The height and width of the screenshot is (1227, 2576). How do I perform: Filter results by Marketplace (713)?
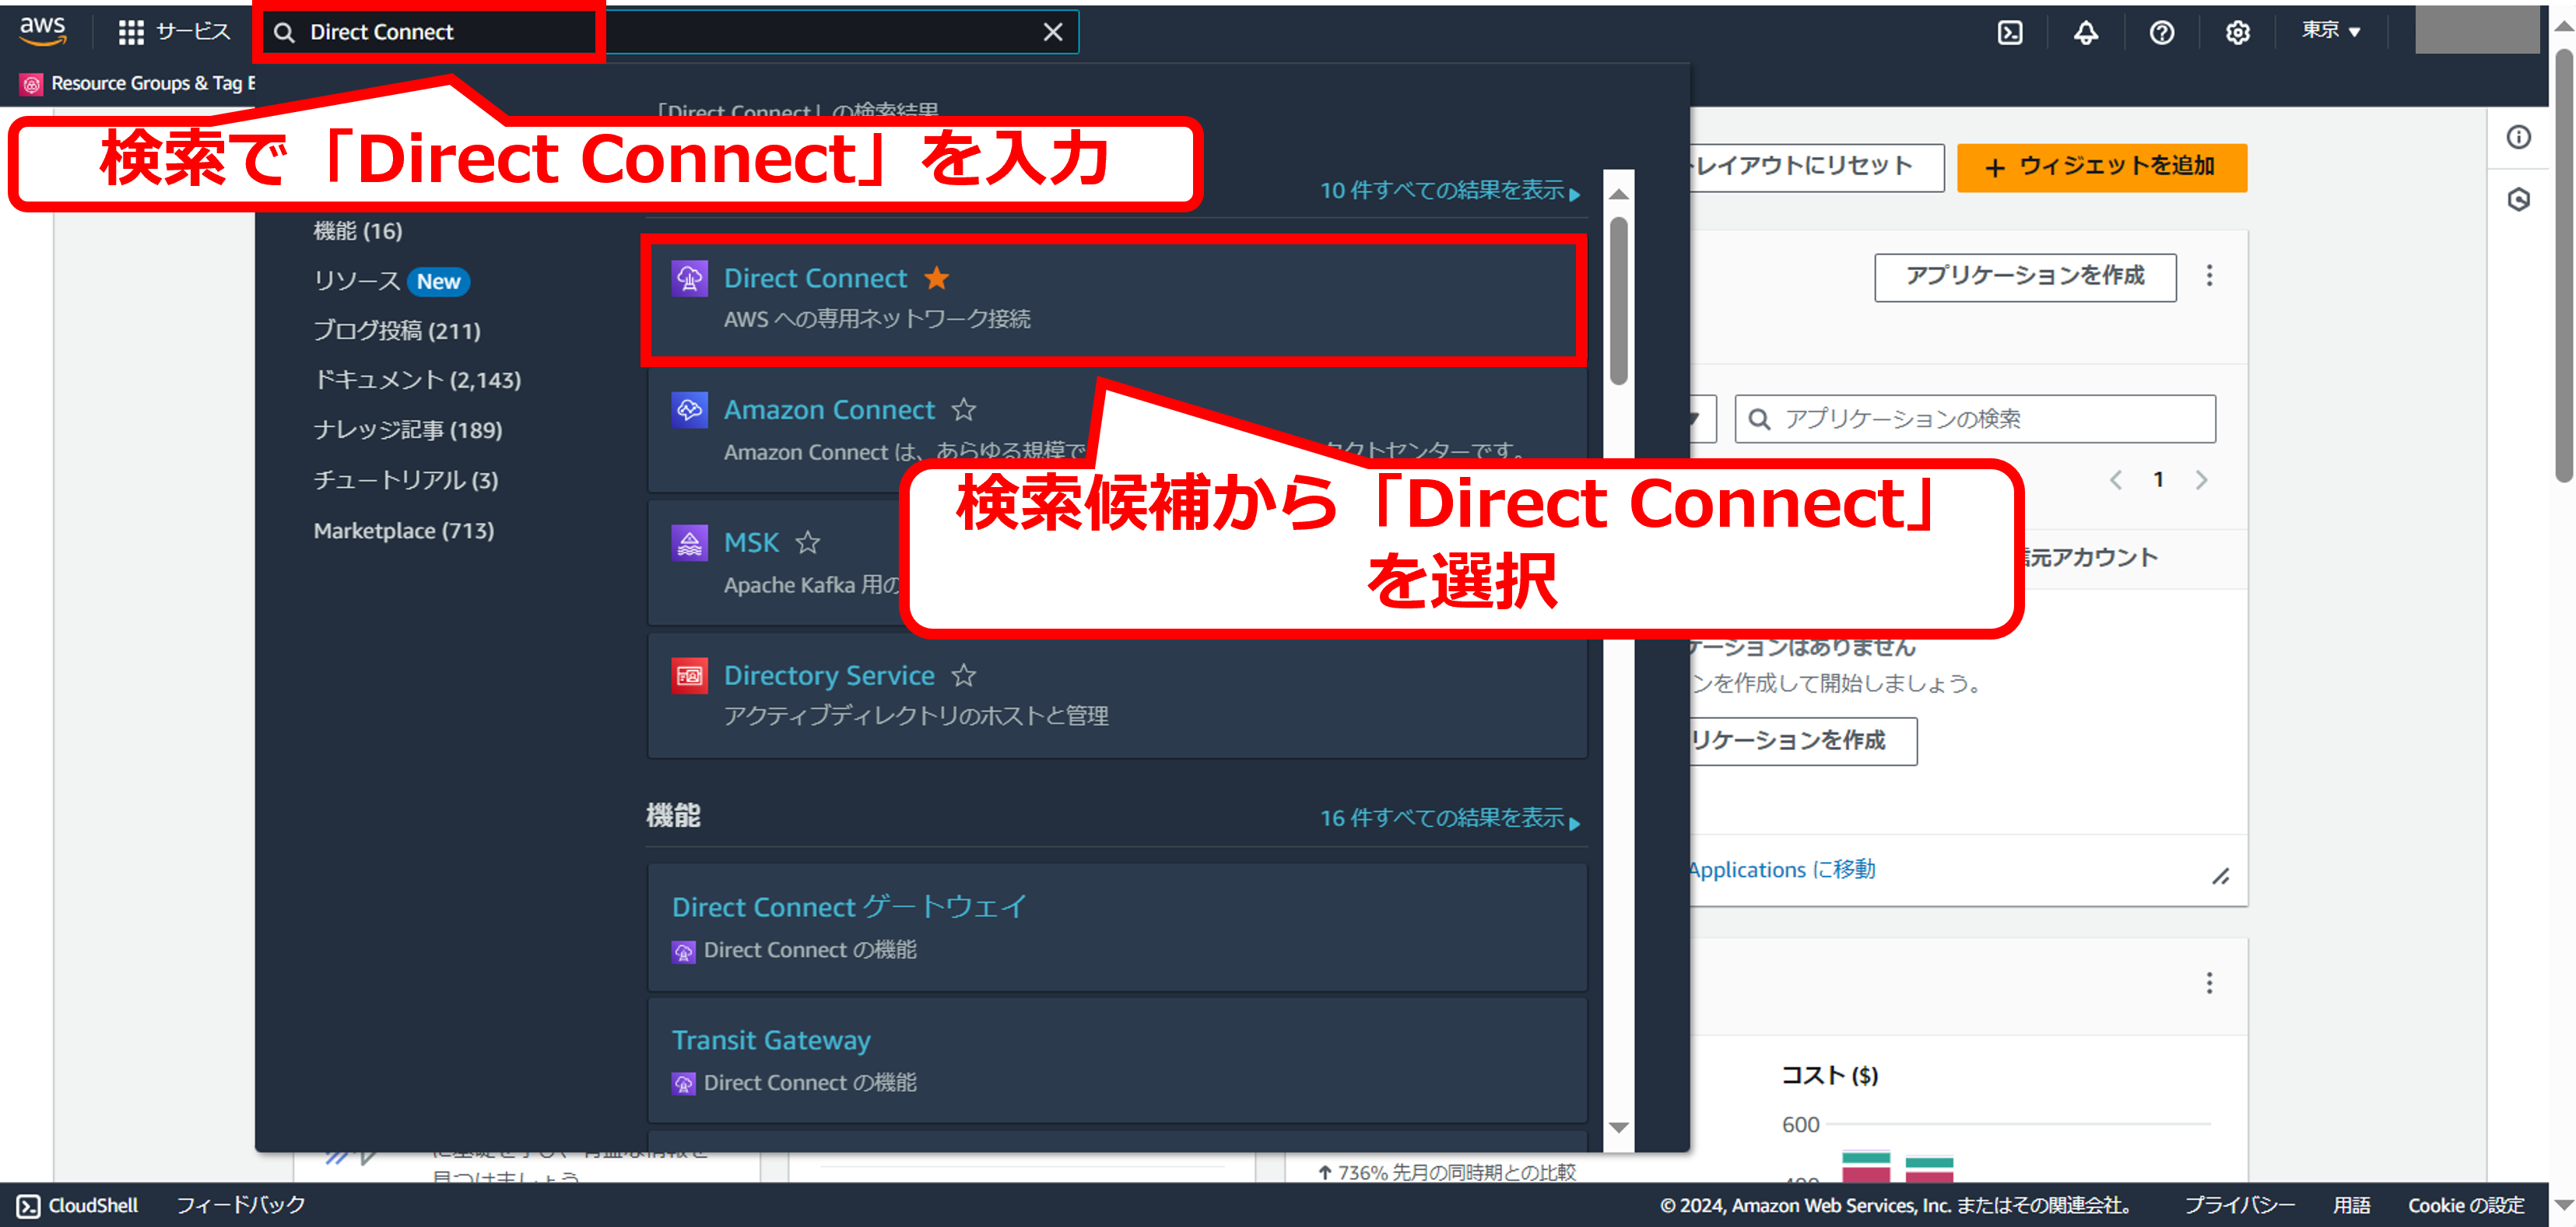[403, 530]
